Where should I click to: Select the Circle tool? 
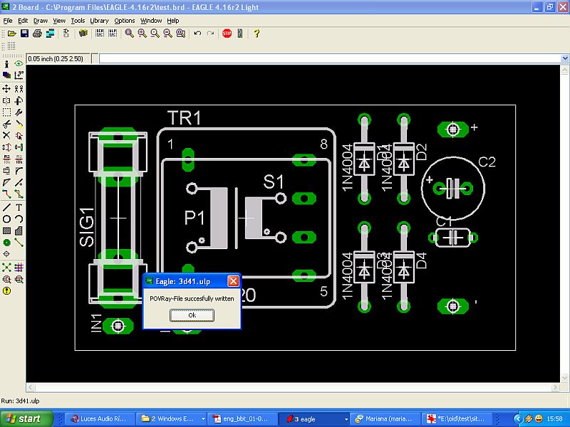pyautogui.click(x=6, y=219)
